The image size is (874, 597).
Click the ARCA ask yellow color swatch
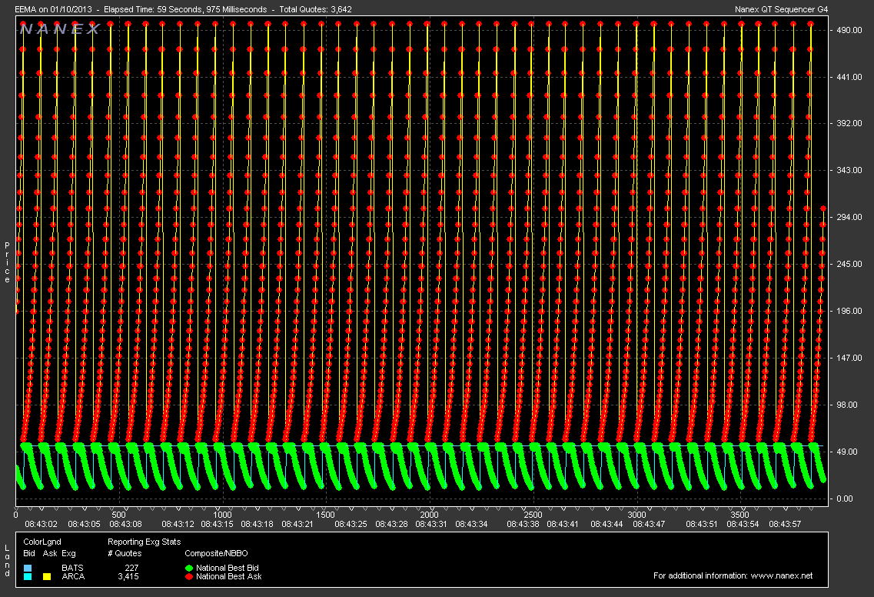pyautogui.click(x=47, y=576)
